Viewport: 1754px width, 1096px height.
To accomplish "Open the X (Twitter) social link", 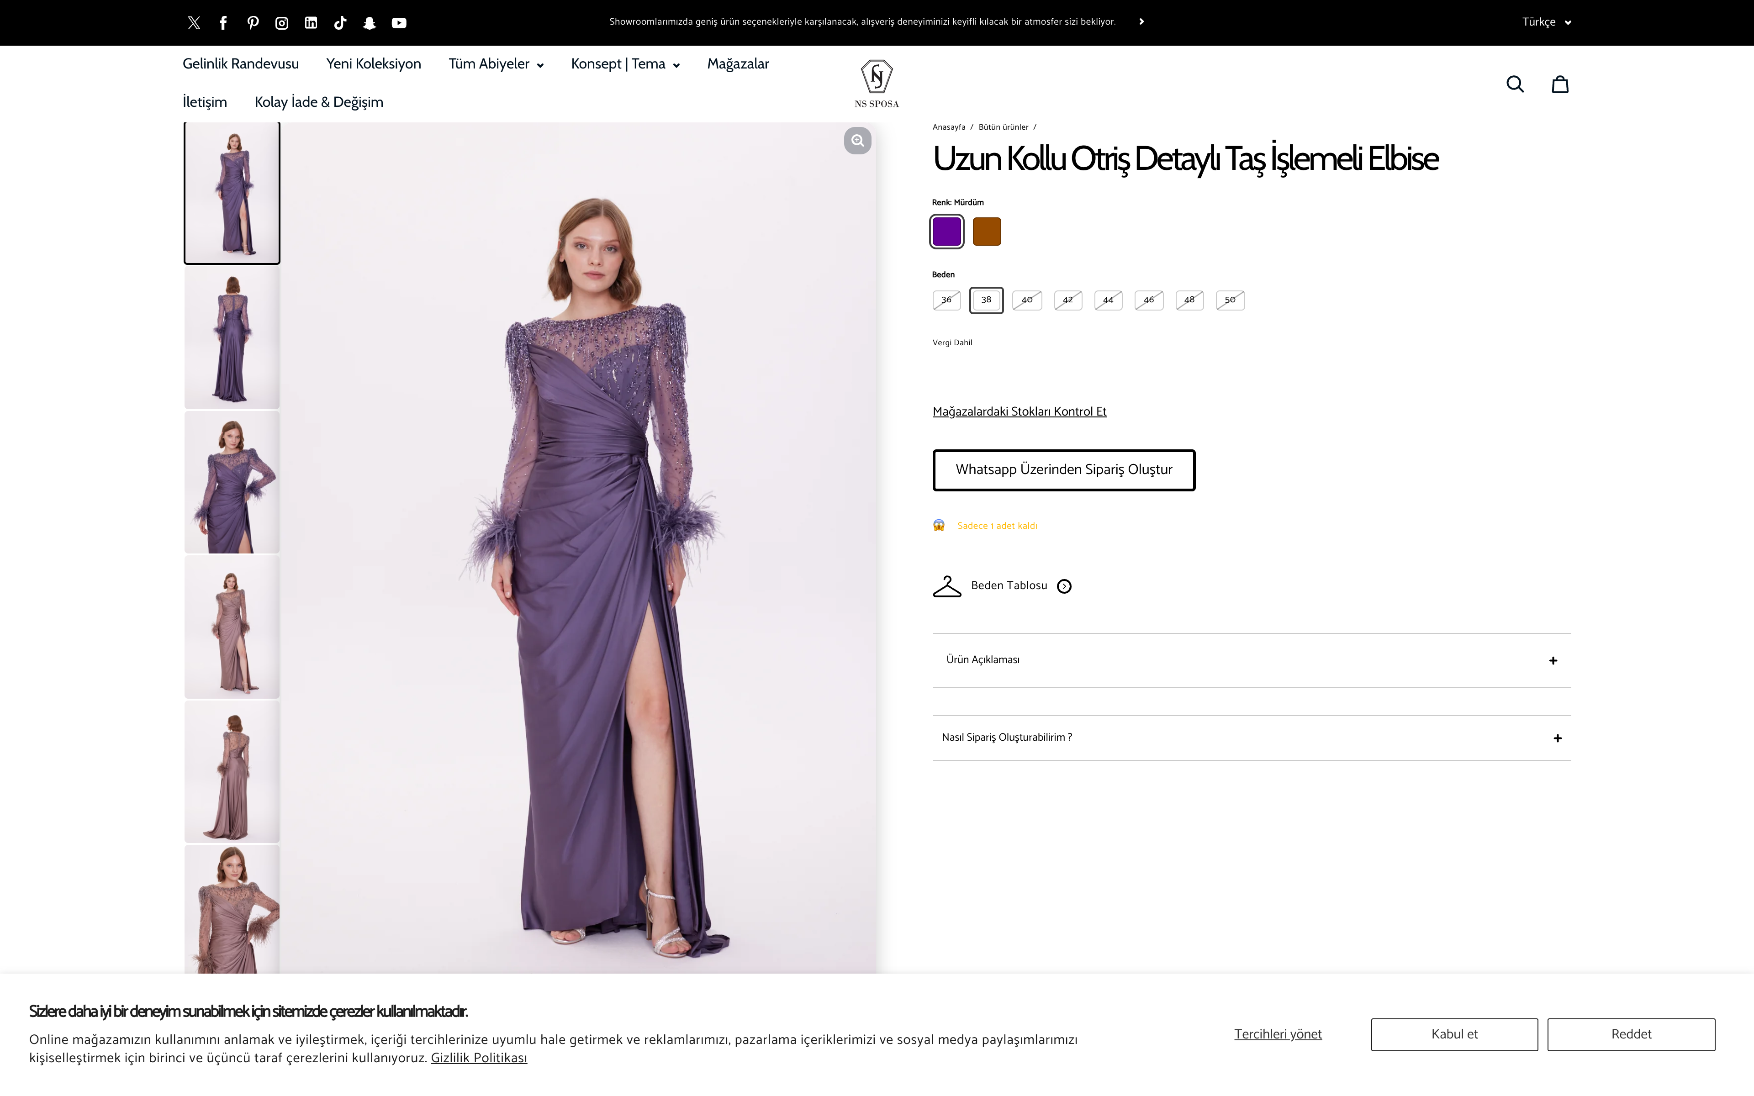I will pyautogui.click(x=194, y=22).
